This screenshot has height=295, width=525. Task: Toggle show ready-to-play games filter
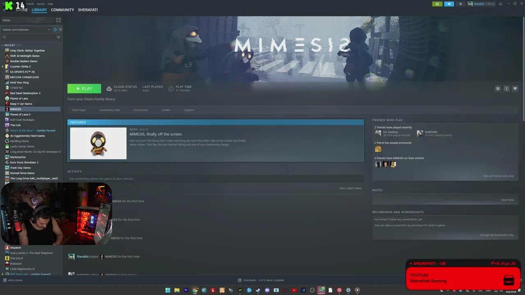[60, 29]
